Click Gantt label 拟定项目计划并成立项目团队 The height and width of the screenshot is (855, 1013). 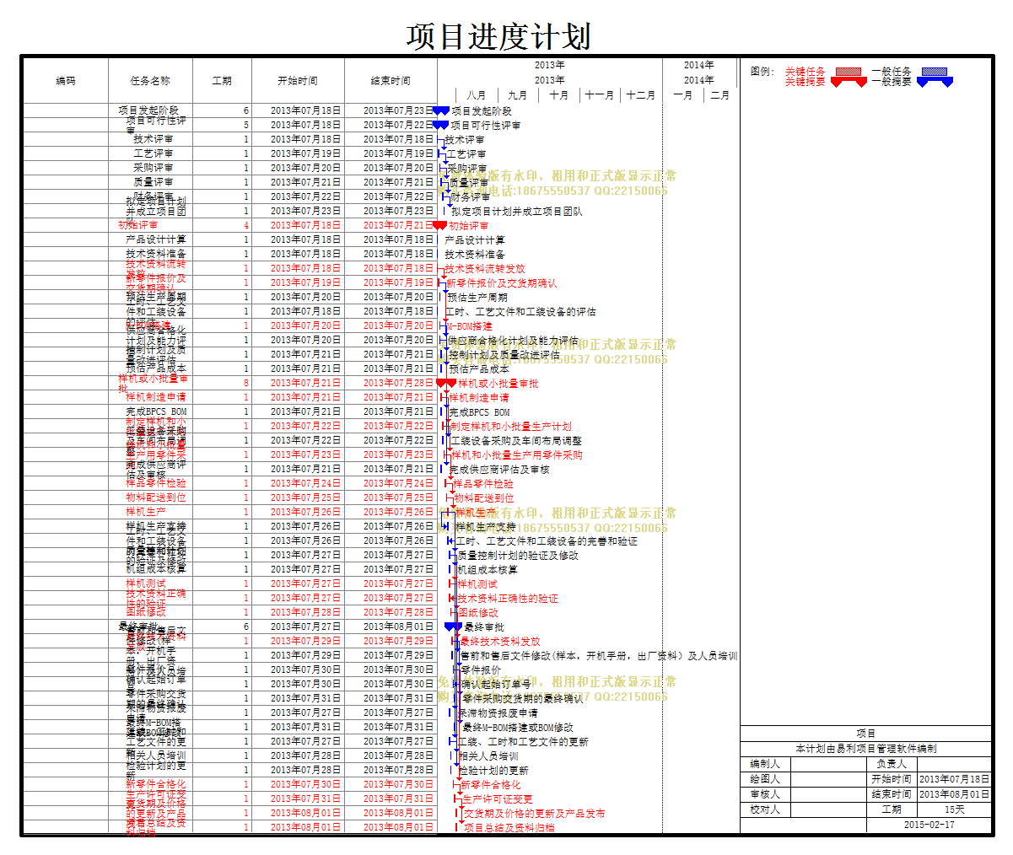[517, 212]
